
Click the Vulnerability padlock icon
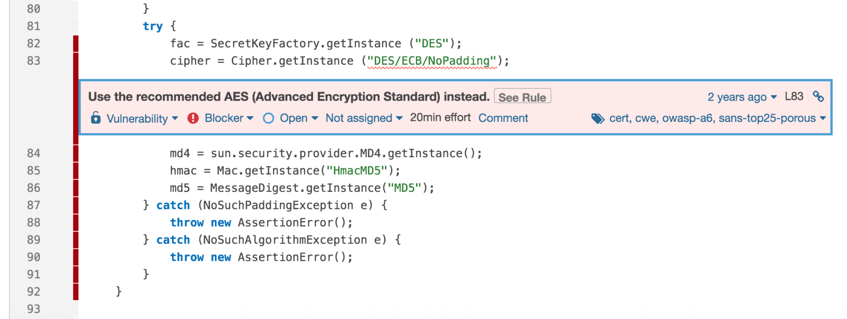pyautogui.click(x=96, y=118)
